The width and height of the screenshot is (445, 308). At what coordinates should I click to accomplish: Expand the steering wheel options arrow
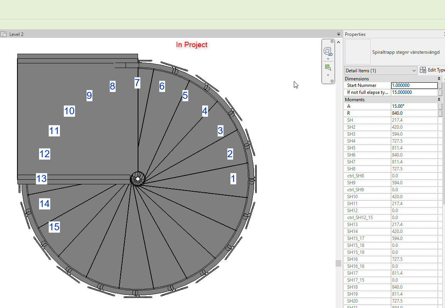click(x=328, y=59)
